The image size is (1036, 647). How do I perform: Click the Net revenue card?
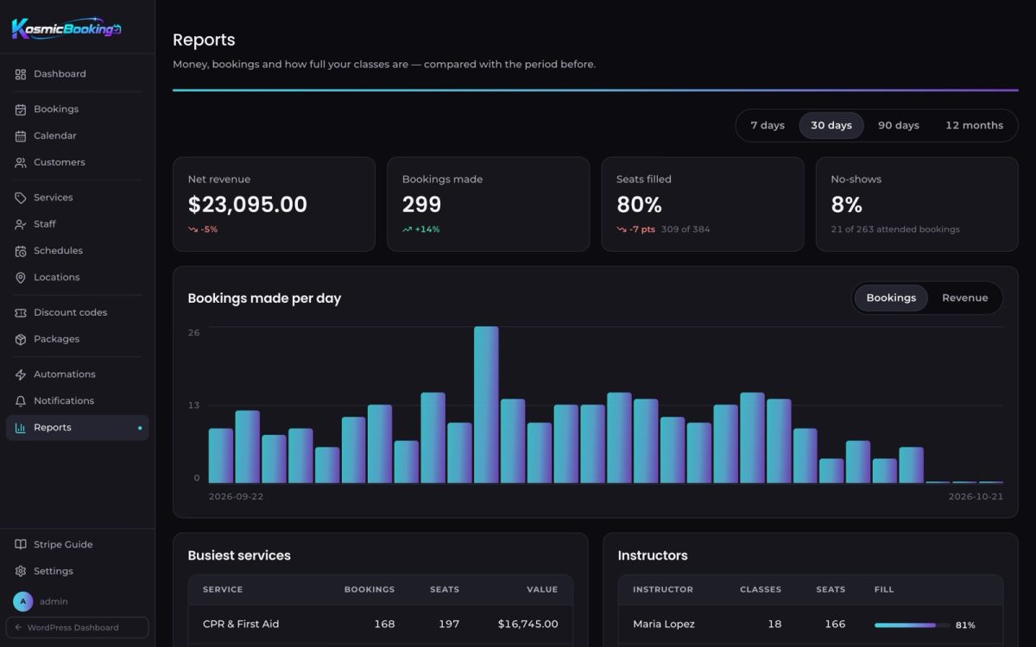click(x=274, y=204)
